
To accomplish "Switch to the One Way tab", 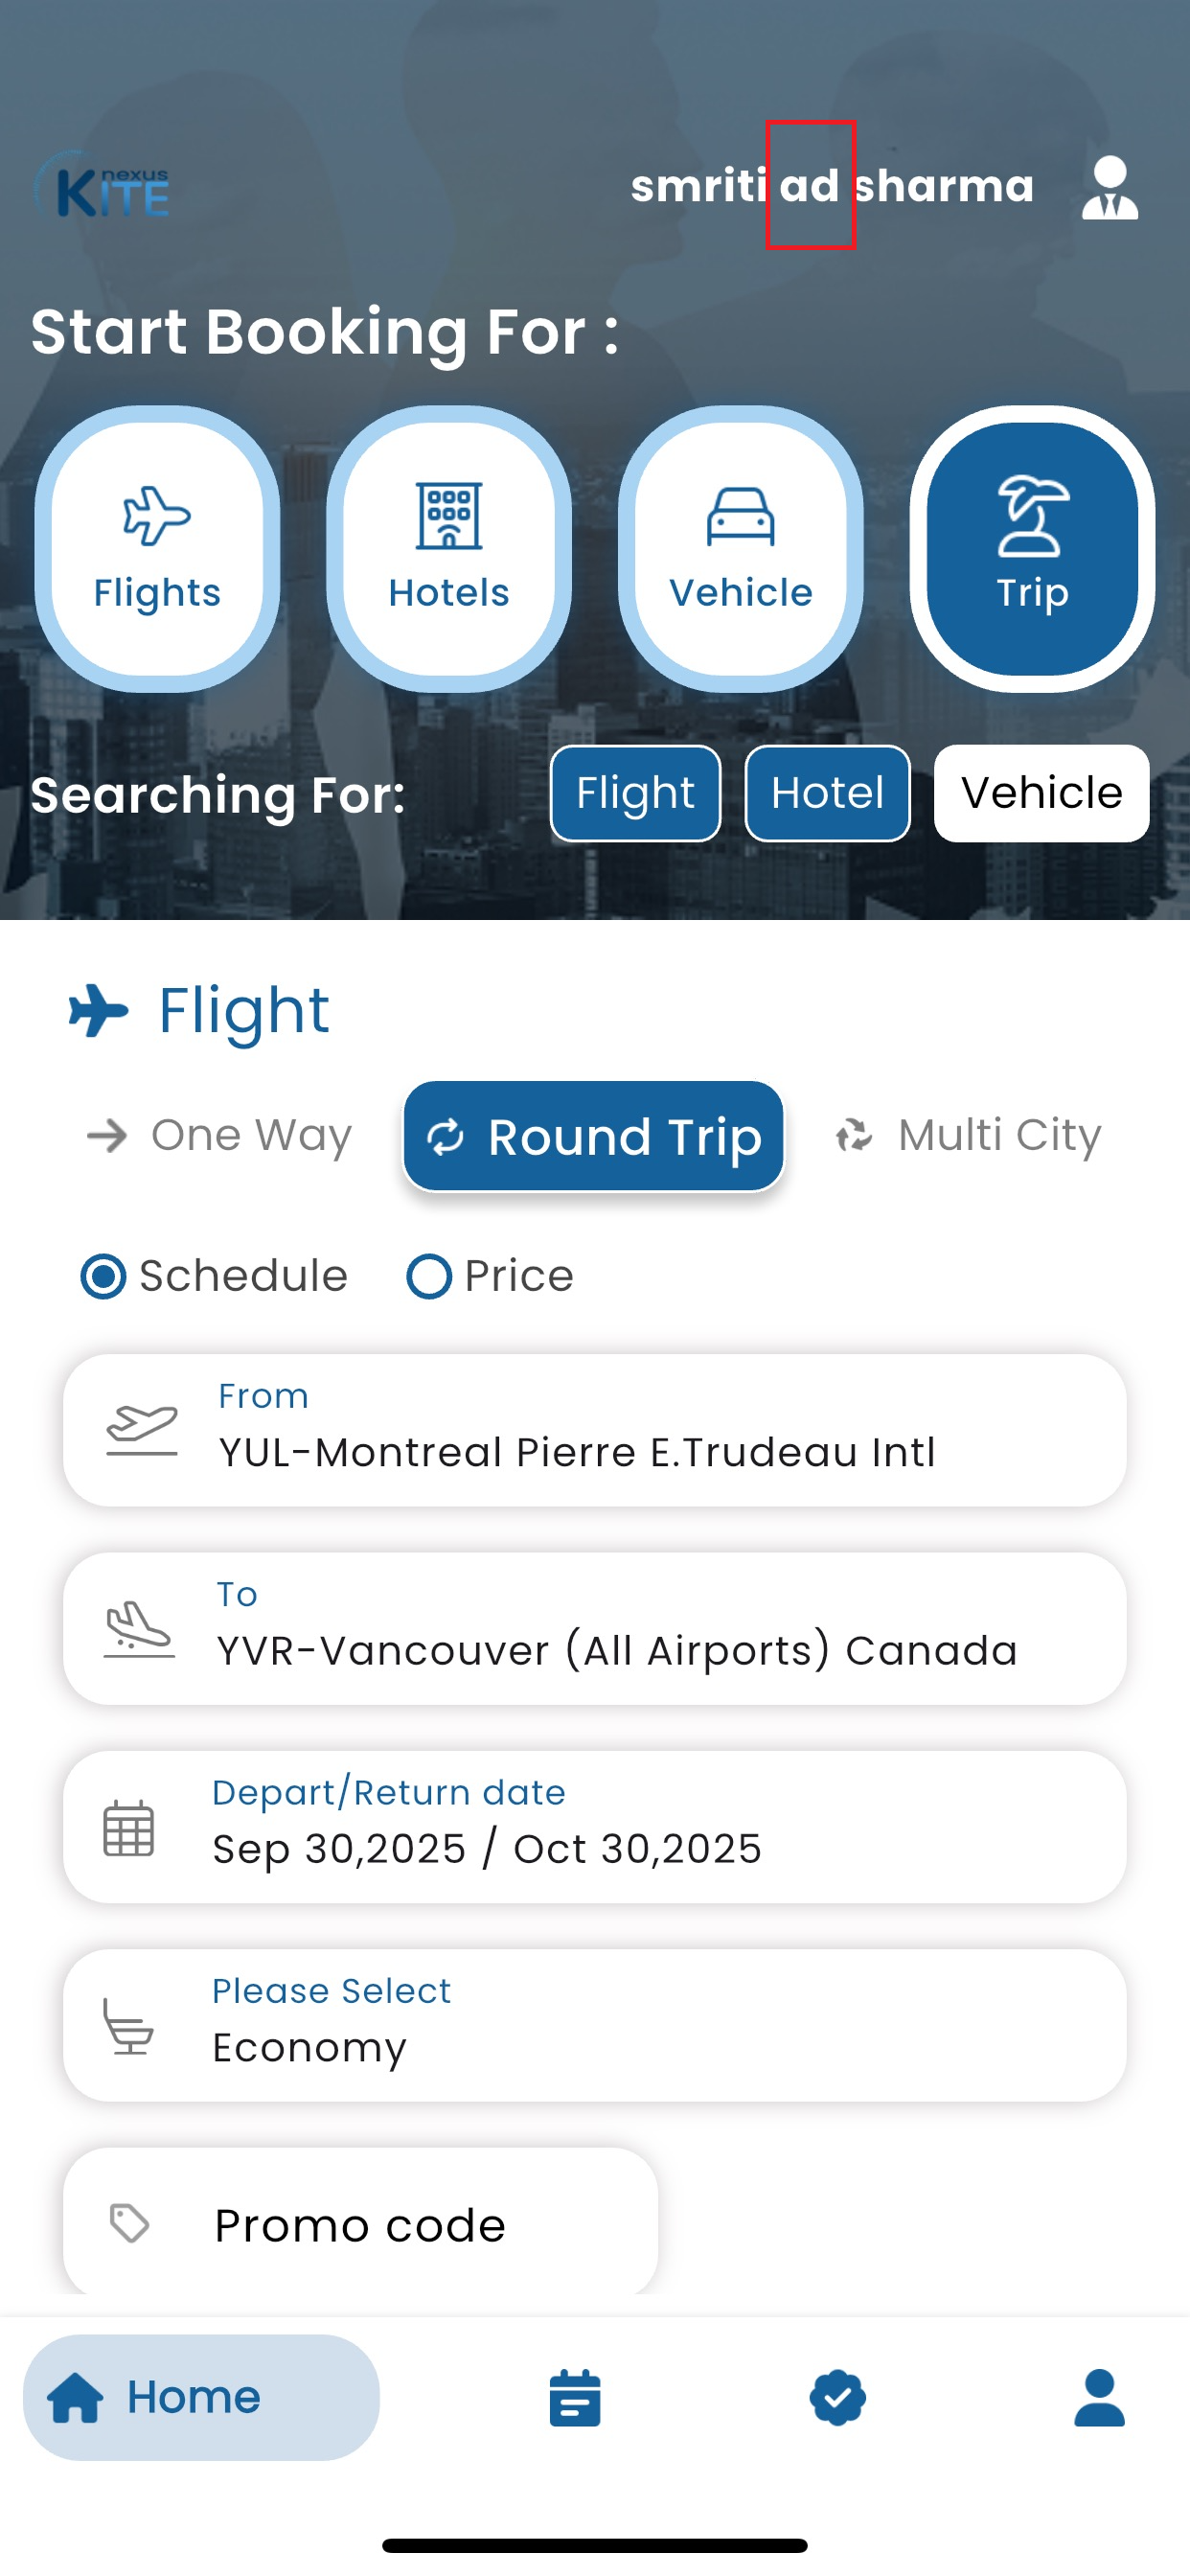I will tap(221, 1136).
